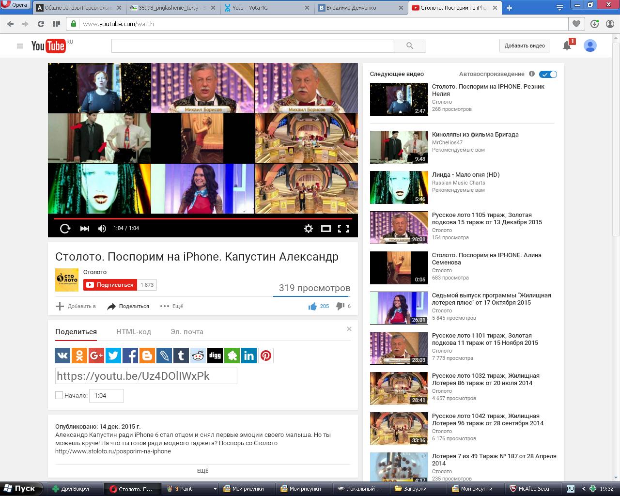Expand the description with ЕЩЁ
This screenshot has height=496, width=620.
[202, 471]
